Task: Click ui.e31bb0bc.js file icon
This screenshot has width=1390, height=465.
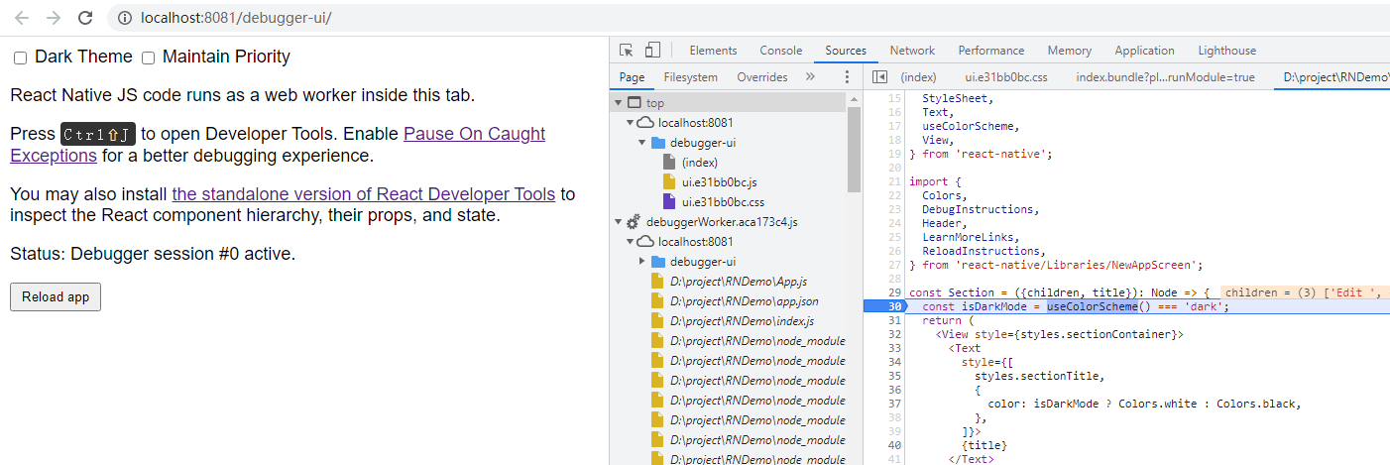Action: pos(669,182)
